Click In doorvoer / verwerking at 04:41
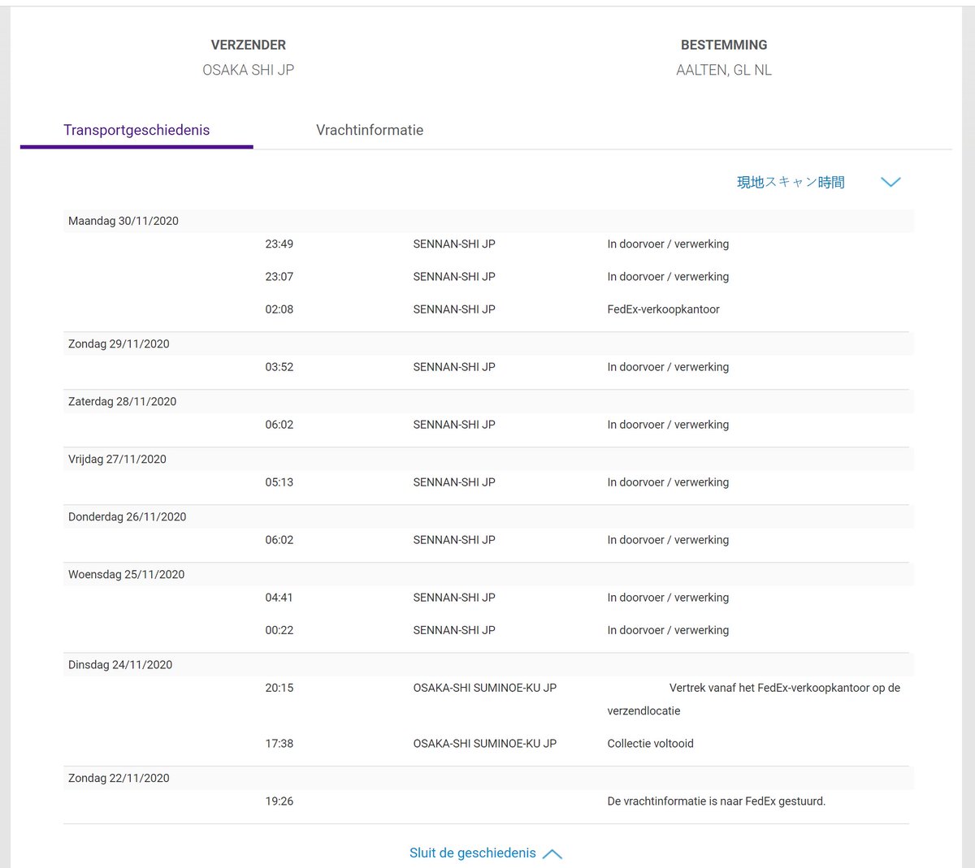 point(668,597)
